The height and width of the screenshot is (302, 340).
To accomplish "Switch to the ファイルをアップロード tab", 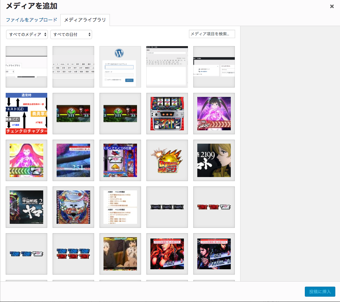I will [31, 20].
